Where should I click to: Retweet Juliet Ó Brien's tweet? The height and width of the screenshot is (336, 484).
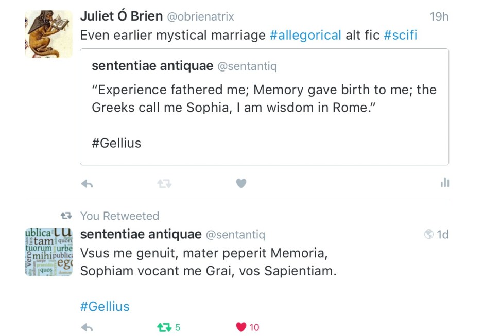pos(164,183)
